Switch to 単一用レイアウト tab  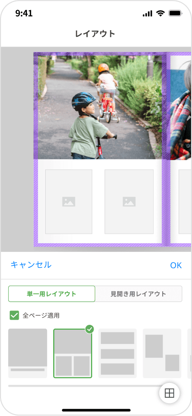point(51,294)
